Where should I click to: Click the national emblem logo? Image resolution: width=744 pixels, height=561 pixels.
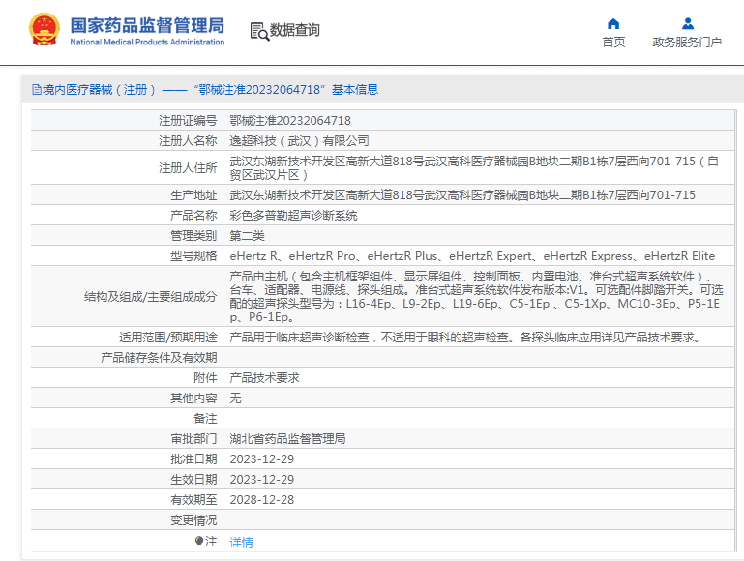[45, 29]
